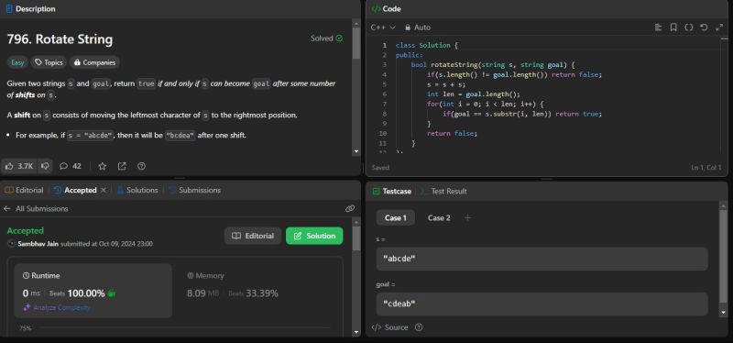
Task: Click the Easy difficulty tag
Action: pyautogui.click(x=17, y=62)
